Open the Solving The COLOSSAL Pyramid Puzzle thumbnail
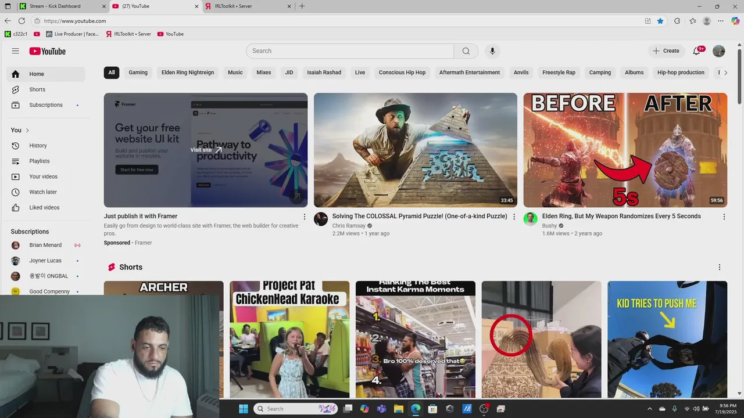This screenshot has width=744, height=418. (x=416, y=150)
